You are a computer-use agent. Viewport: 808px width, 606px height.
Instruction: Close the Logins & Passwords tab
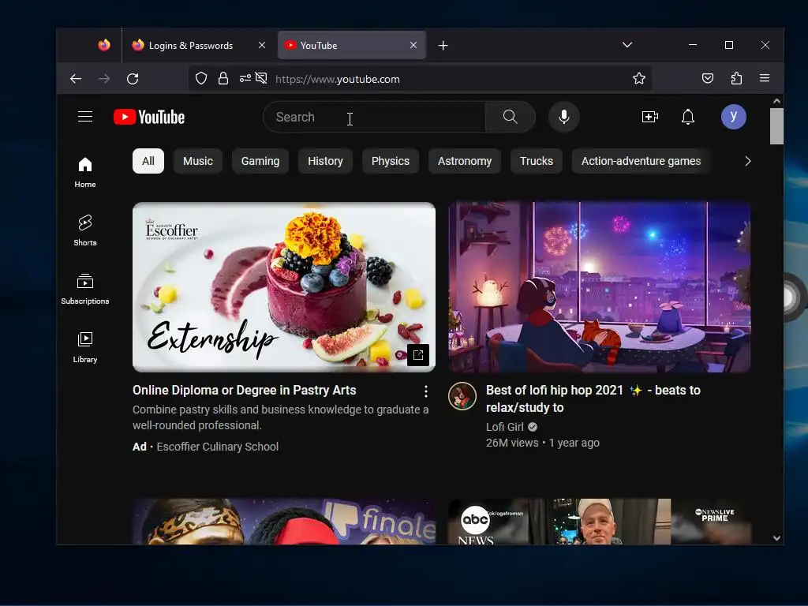pyautogui.click(x=262, y=45)
